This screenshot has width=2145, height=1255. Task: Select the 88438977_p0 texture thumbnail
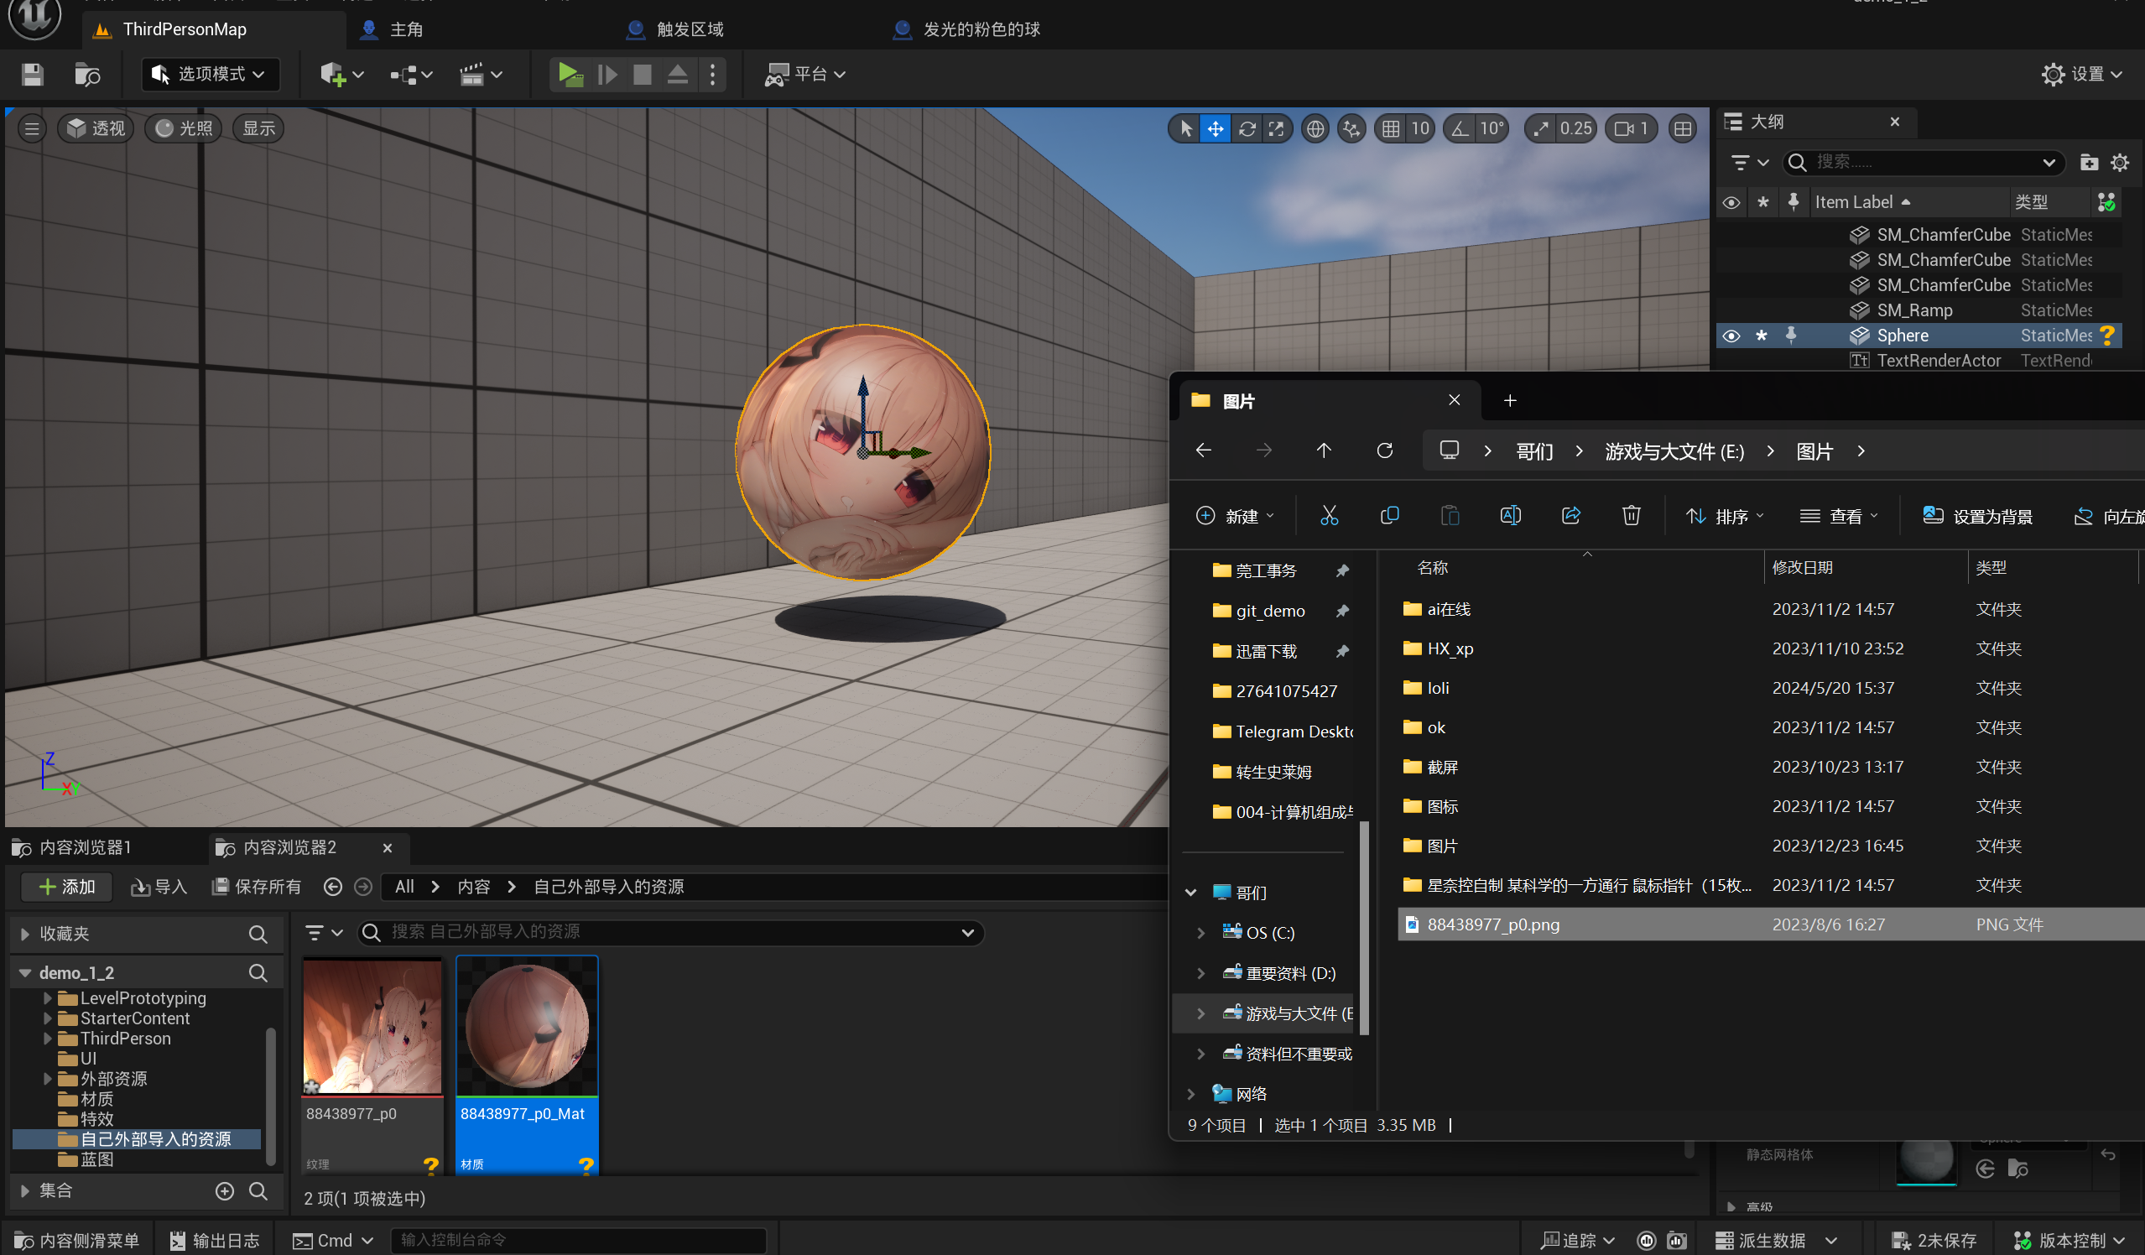tap(372, 1027)
